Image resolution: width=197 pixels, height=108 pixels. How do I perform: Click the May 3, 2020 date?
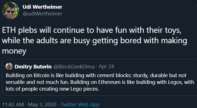point(42,104)
